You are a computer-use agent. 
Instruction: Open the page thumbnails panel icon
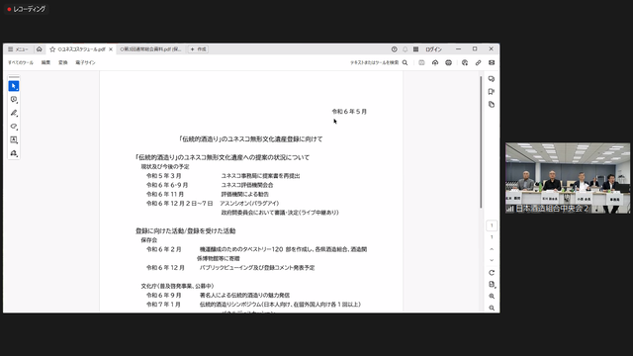[x=492, y=105]
